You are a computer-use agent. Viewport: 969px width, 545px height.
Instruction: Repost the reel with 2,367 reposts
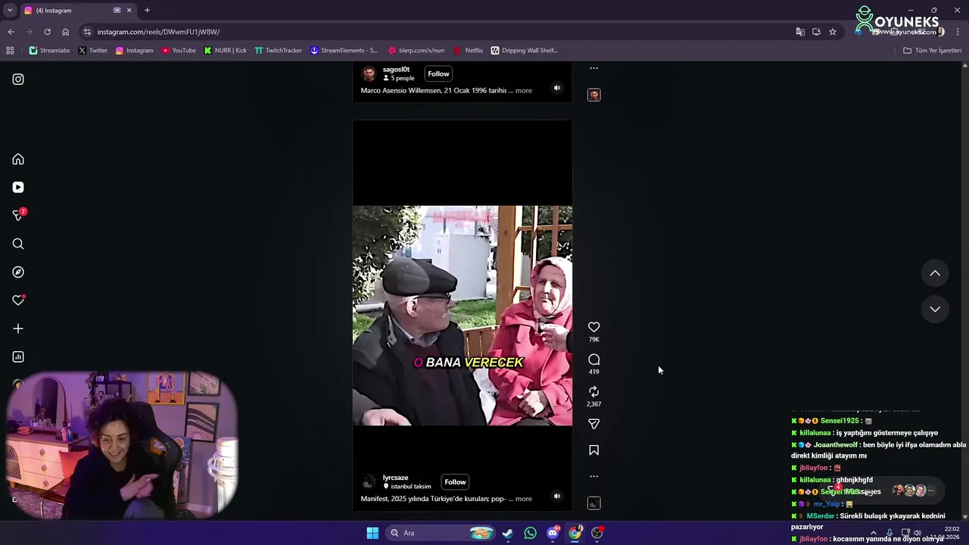pyautogui.click(x=594, y=391)
